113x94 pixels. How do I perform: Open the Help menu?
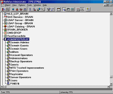(x=45, y=5)
